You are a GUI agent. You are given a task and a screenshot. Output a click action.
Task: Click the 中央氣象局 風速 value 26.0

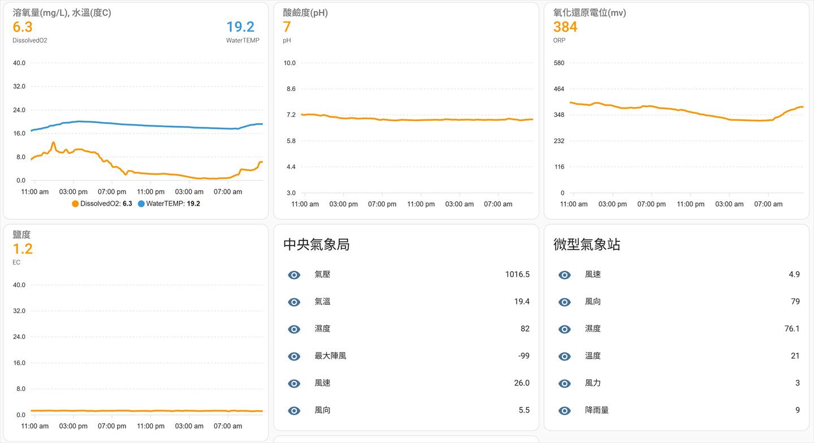click(x=521, y=383)
